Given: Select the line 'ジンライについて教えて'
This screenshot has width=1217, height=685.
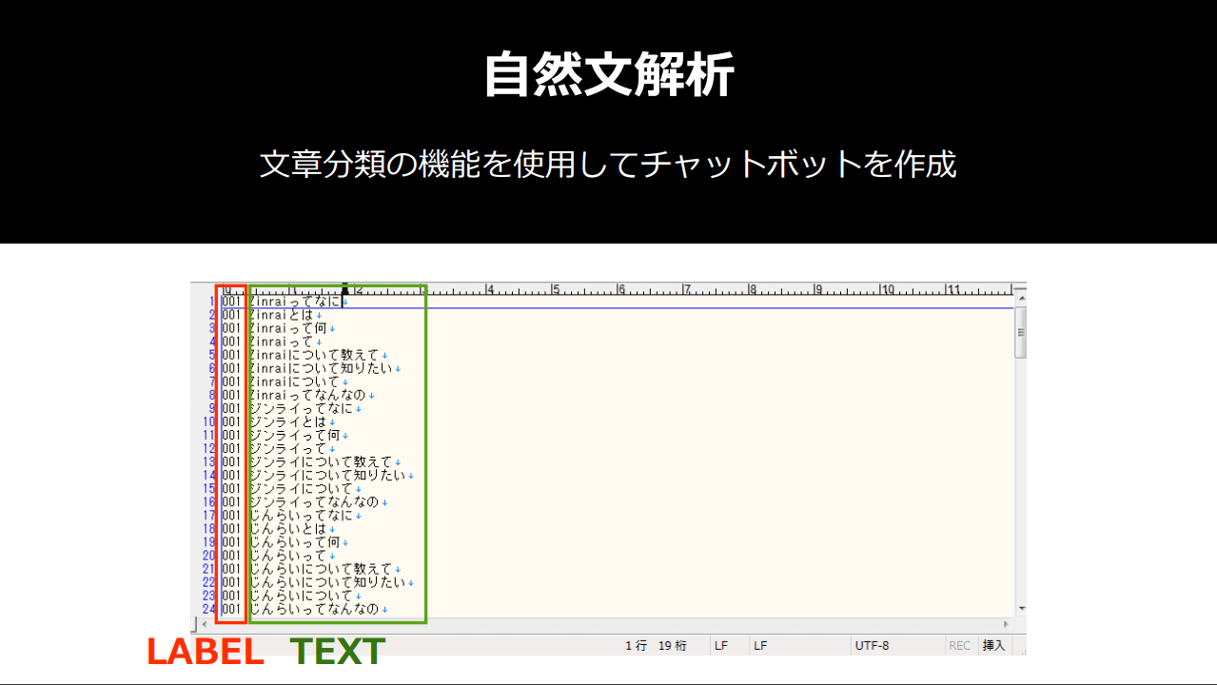Looking at the screenshot, I should [321, 461].
